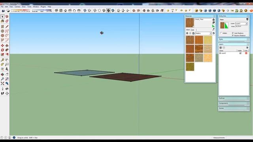The width and height of the screenshot is (253, 142).
Task: Click Create Material icon in Materials
Action: [x=213, y=22]
